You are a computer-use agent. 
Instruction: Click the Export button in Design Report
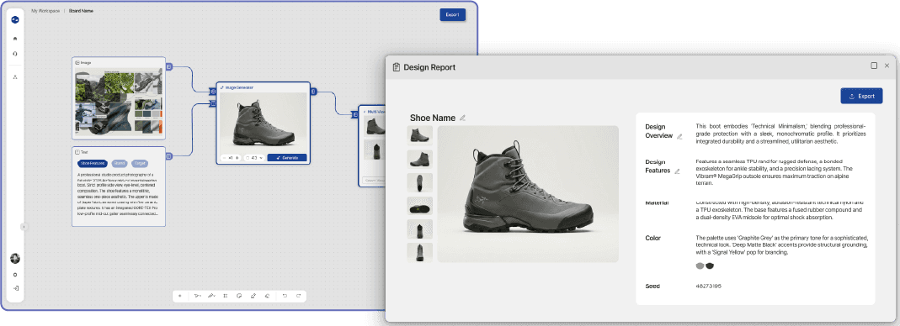(x=861, y=97)
